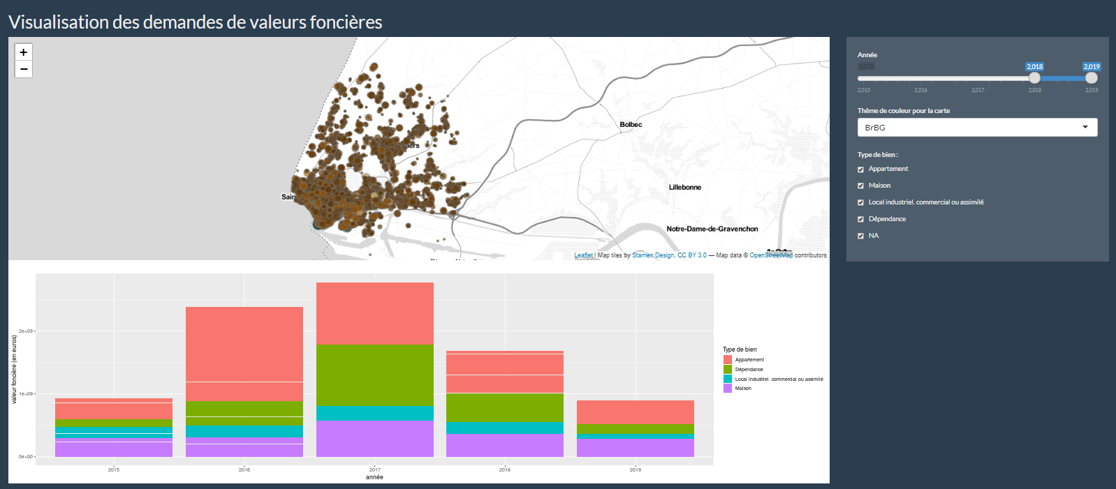Open the Stamen Design link
This screenshot has width=1116, height=489.
653,255
